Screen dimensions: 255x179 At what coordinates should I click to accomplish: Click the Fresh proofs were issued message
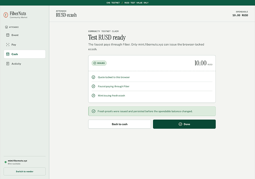(145, 111)
